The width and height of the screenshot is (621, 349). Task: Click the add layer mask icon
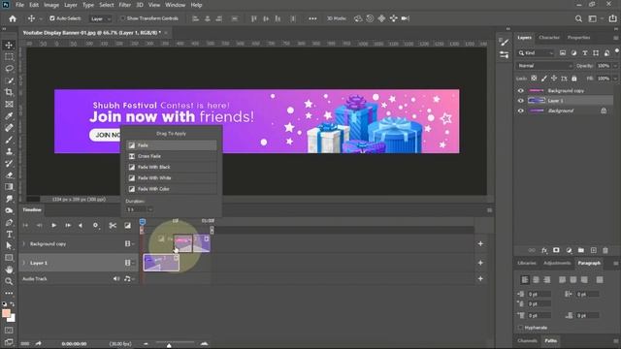tap(556, 250)
